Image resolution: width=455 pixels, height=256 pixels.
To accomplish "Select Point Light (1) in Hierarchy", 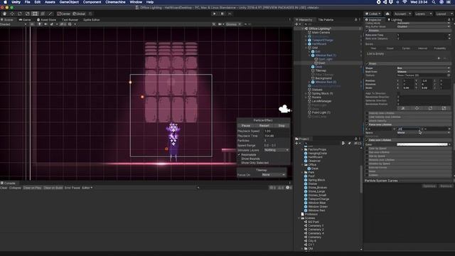I will click(321, 112).
